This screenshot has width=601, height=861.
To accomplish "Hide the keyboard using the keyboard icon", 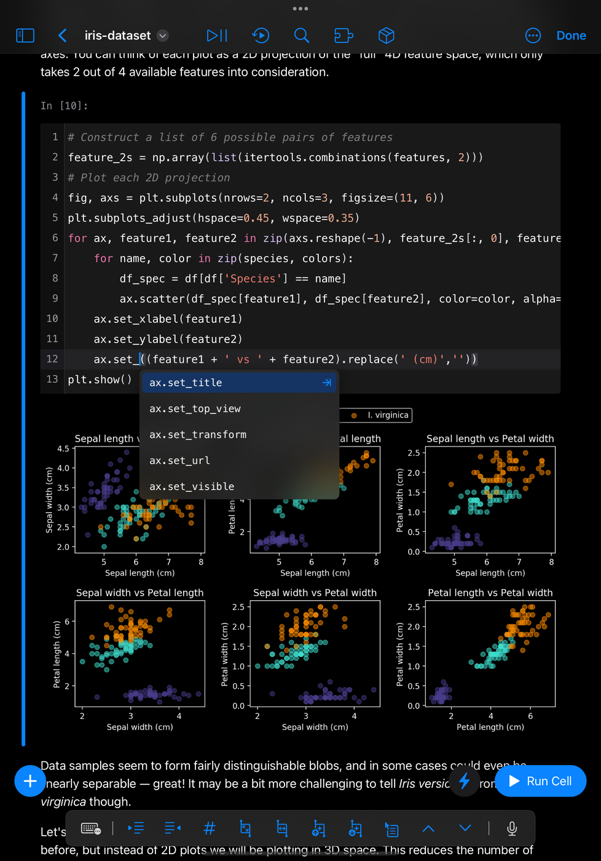I will 91,828.
